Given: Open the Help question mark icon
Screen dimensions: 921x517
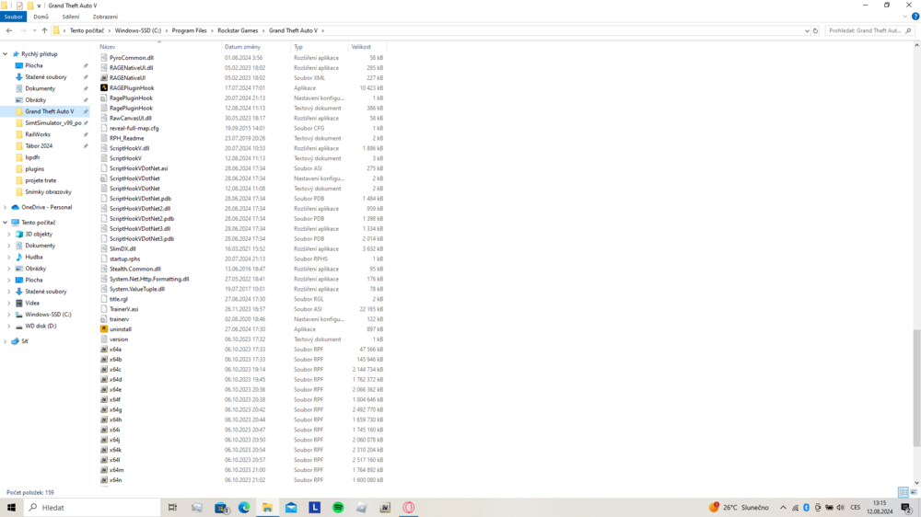Looking at the screenshot, I should coord(915,17).
